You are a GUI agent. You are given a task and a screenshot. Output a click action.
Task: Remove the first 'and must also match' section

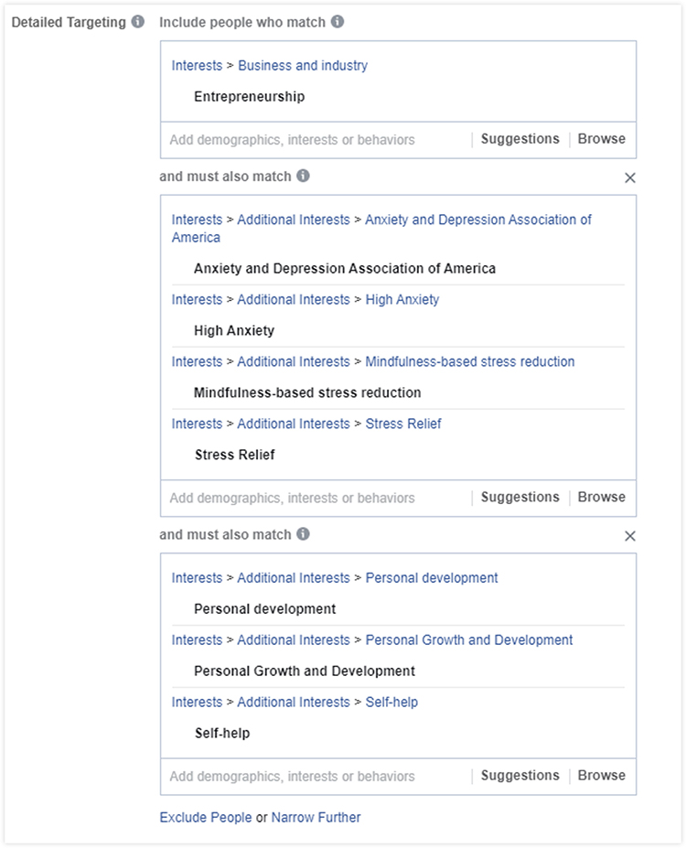630,178
